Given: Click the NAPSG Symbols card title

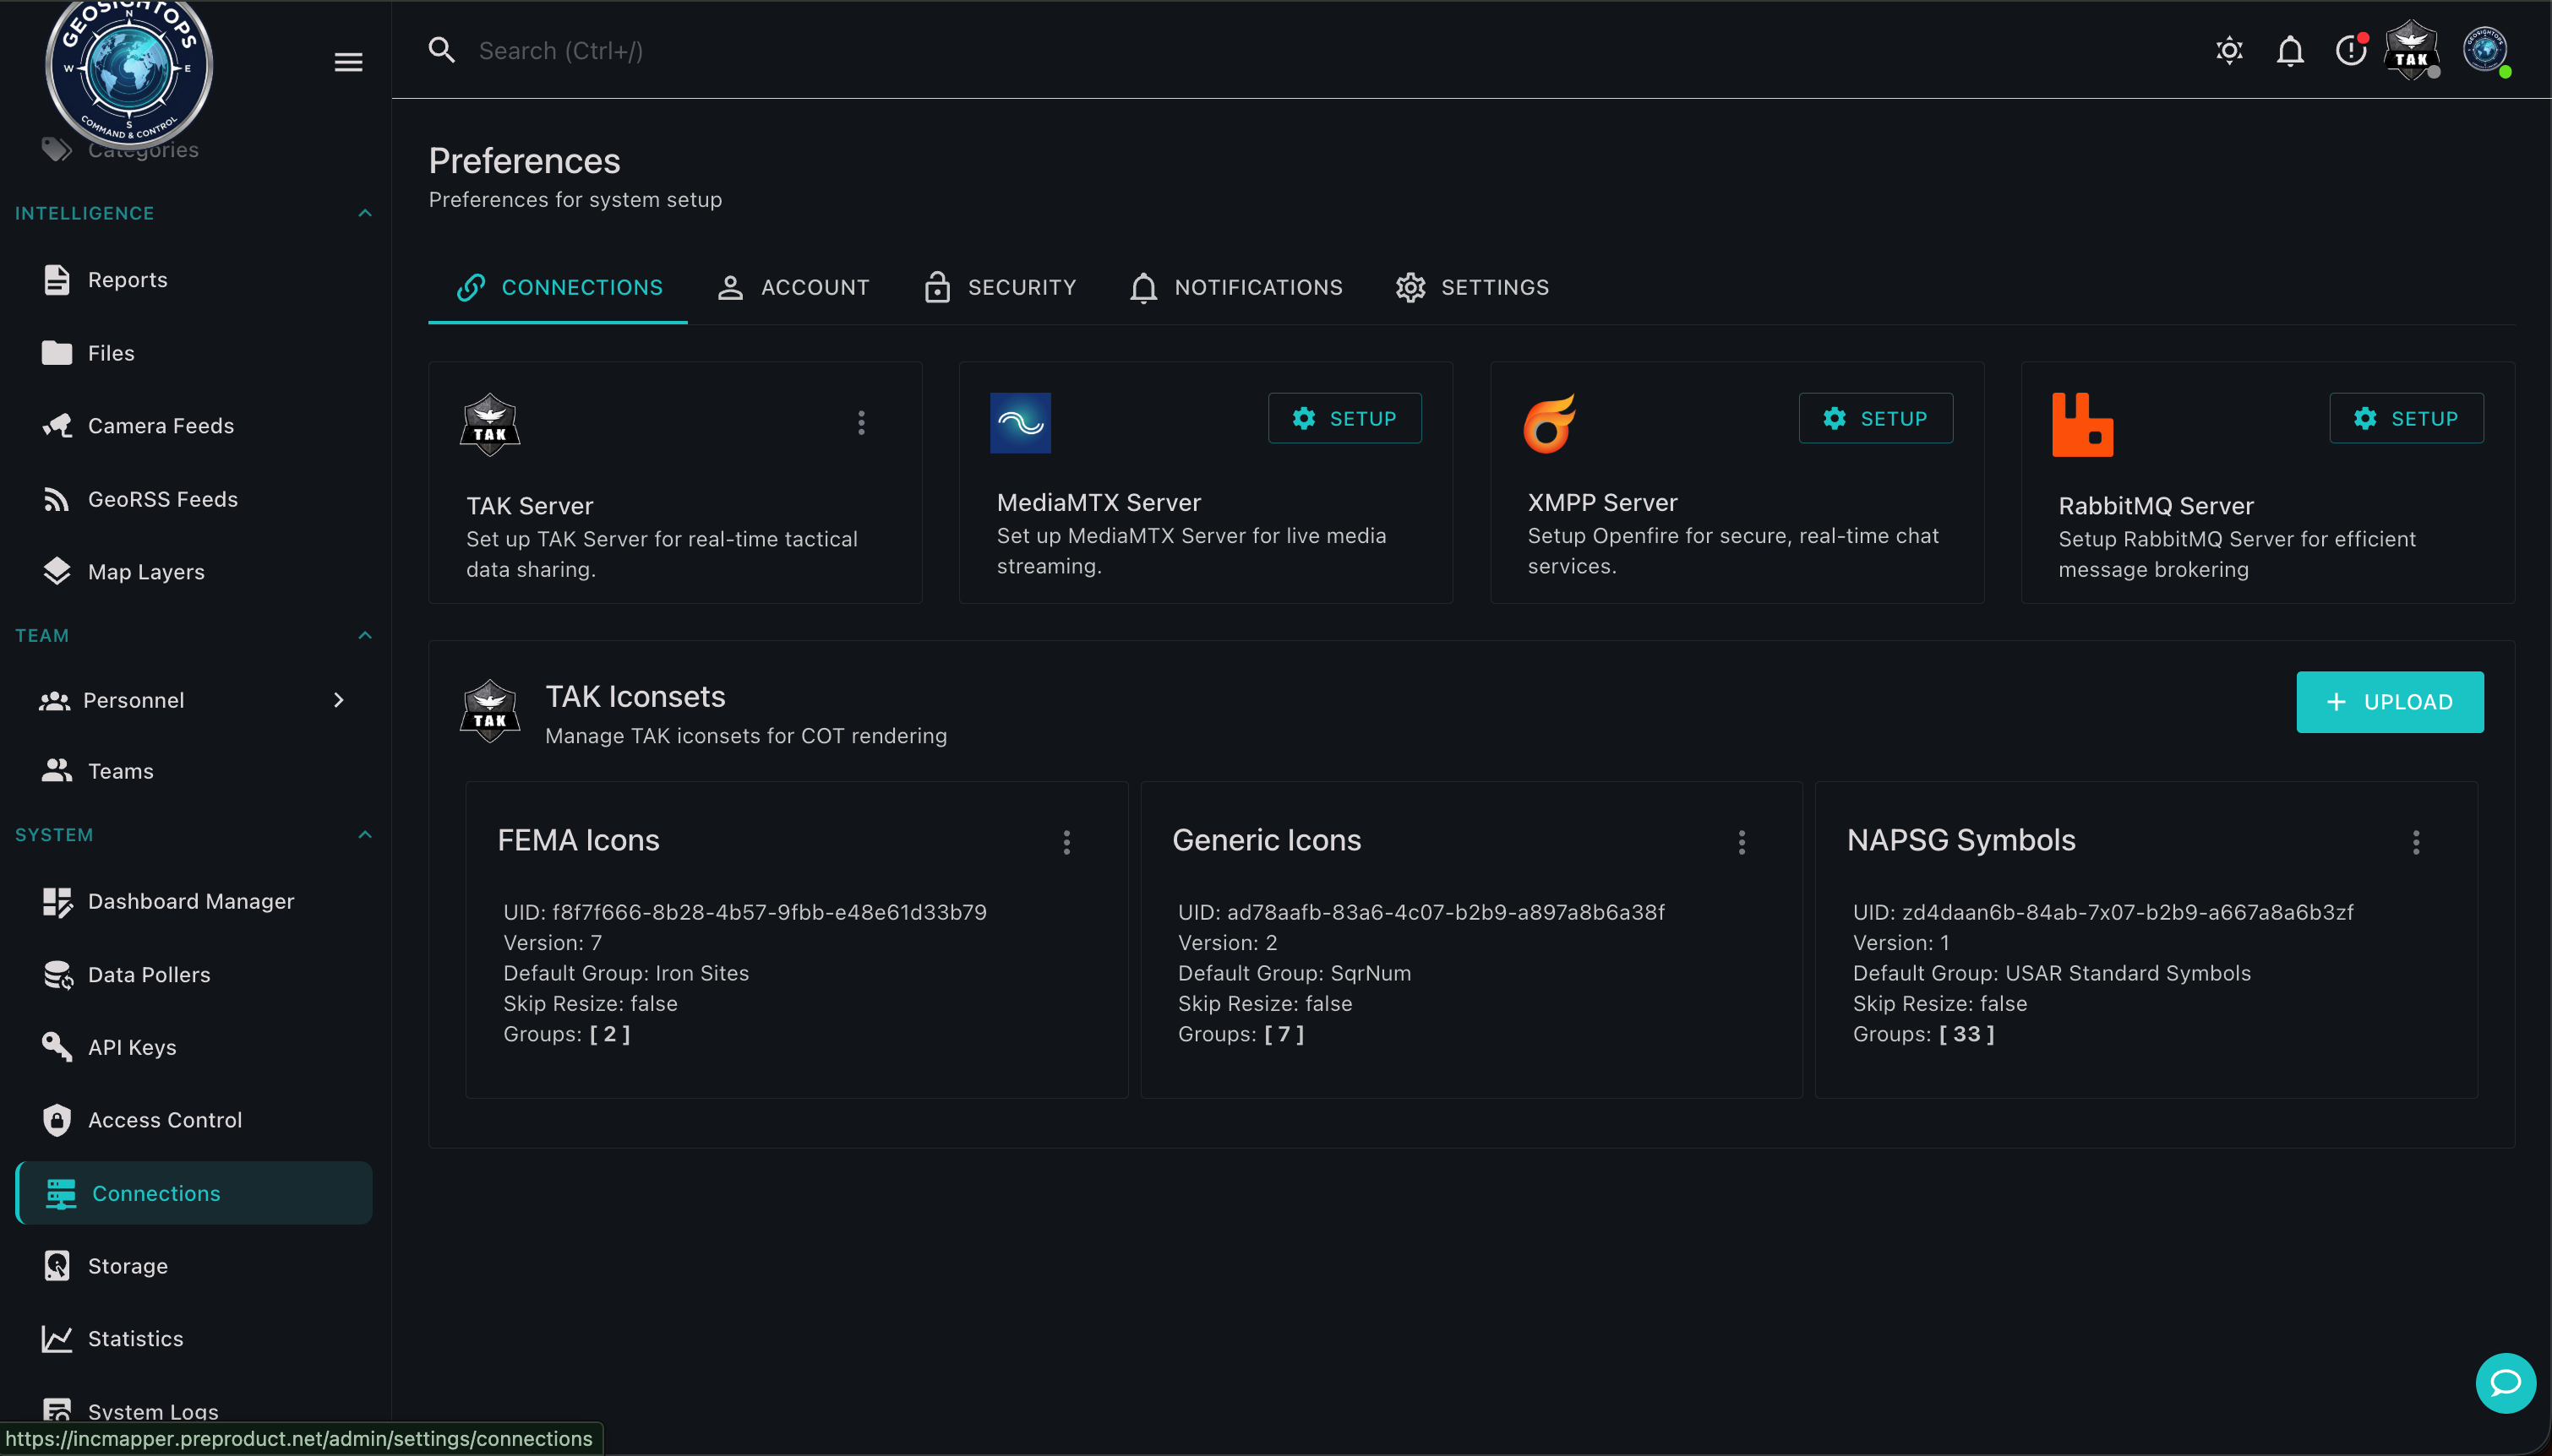Looking at the screenshot, I should tap(1960, 840).
